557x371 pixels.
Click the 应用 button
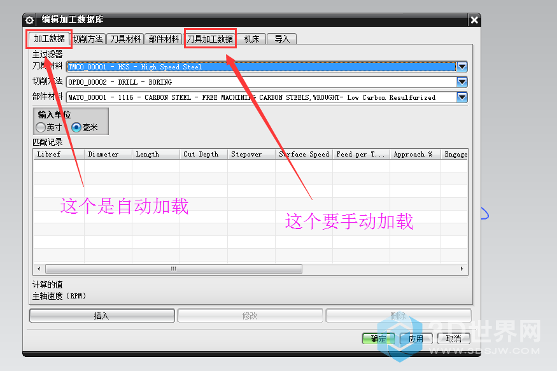[416, 339]
